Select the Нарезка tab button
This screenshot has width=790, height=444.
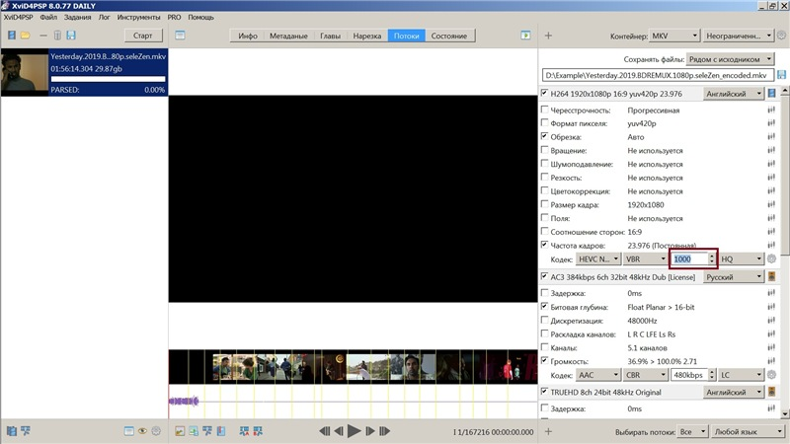coord(367,36)
